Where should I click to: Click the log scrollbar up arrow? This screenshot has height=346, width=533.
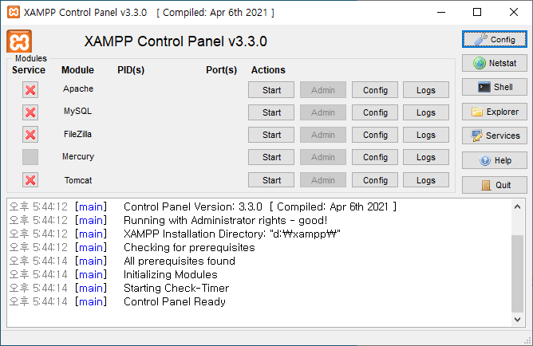[517, 206]
